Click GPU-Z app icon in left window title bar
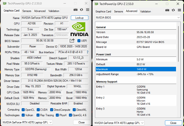Image resolution: width=184 pixels, height=126 pixels. (5, 3)
